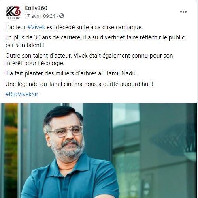Click the globe public audience icon

click(62, 16)
